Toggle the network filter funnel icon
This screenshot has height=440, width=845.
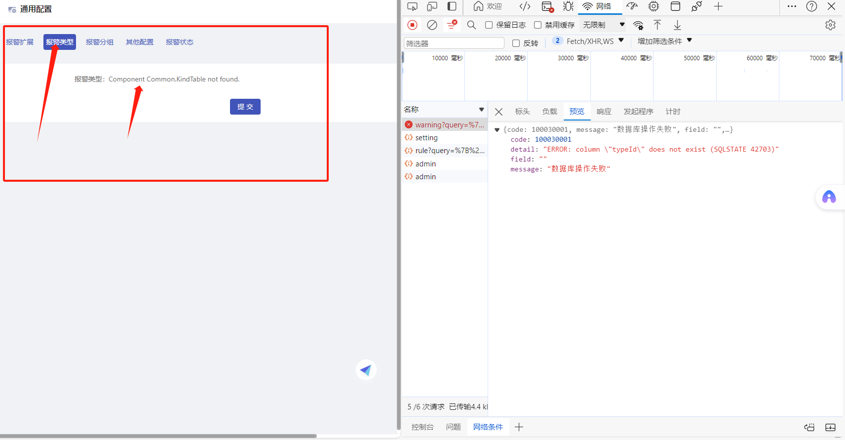click(x=452, y=25)
